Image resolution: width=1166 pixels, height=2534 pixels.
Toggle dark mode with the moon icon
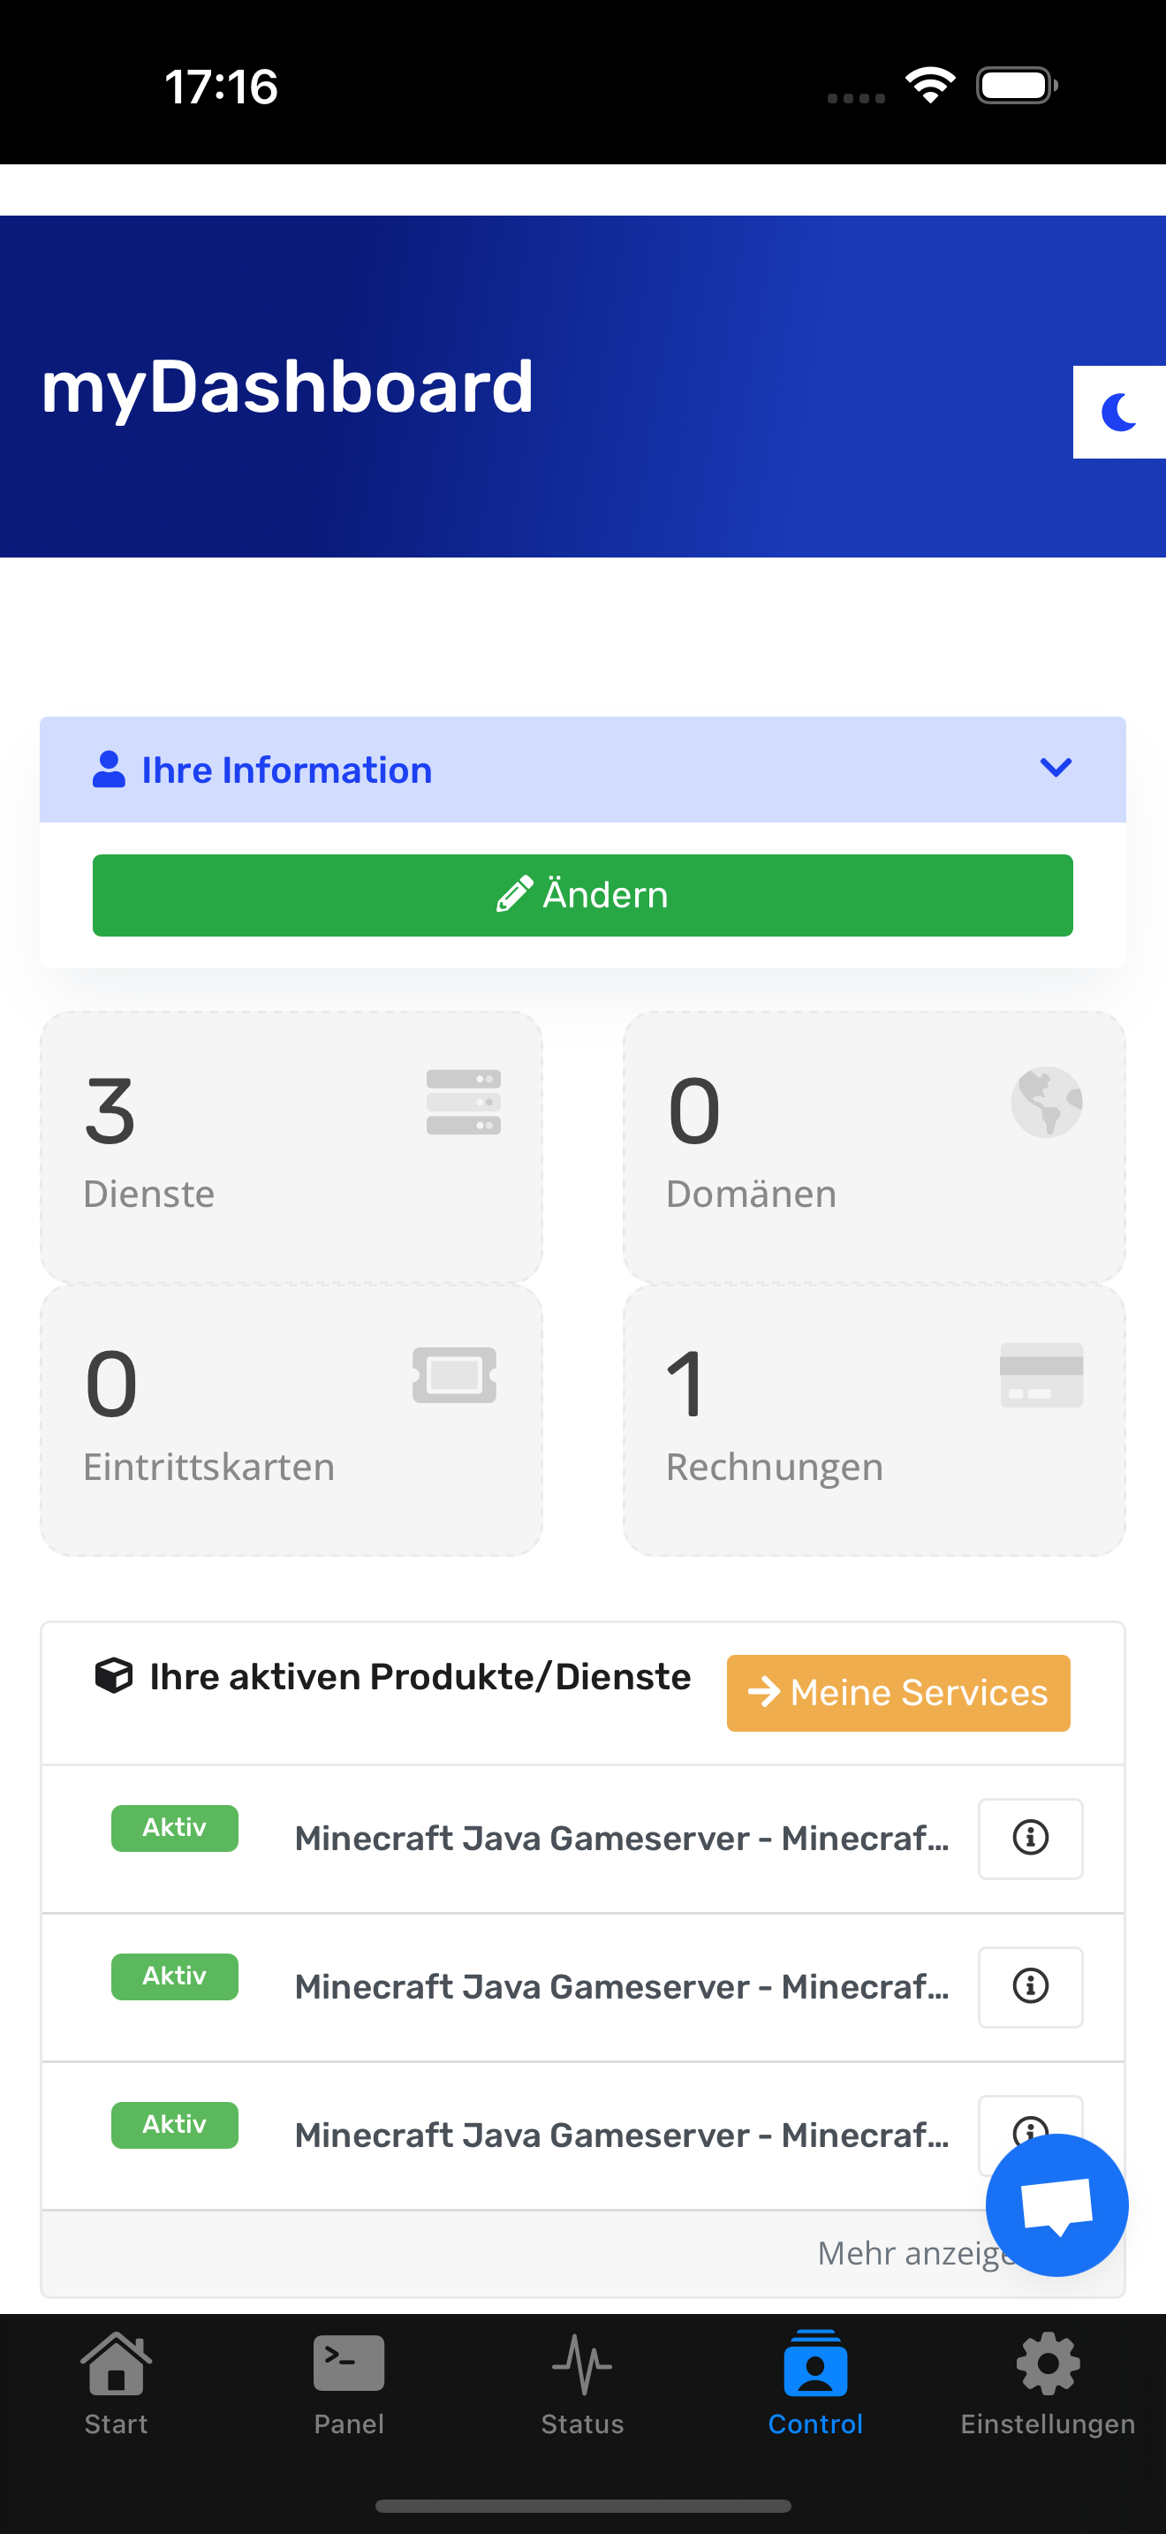[x=1119, y=412]
